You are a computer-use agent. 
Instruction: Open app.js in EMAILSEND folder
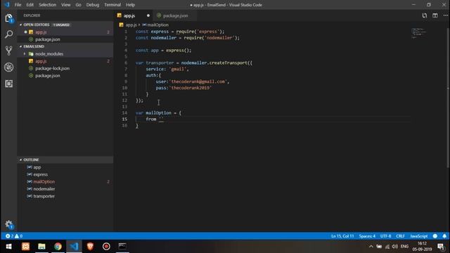click(41, 61)
